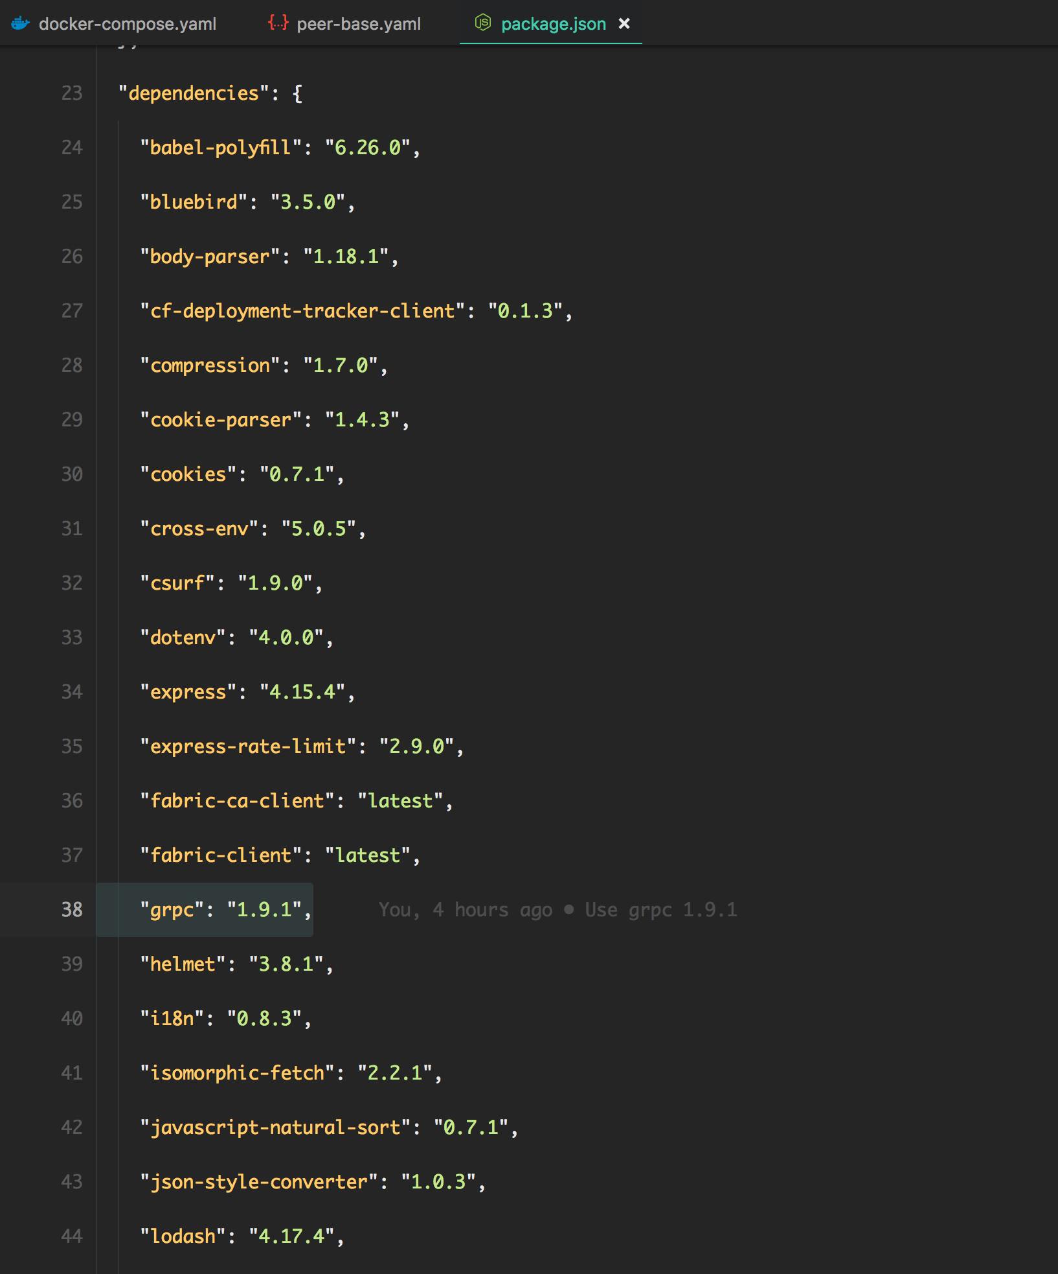
Task: Click the "3.5.0" version value
Action: (308, 202)
